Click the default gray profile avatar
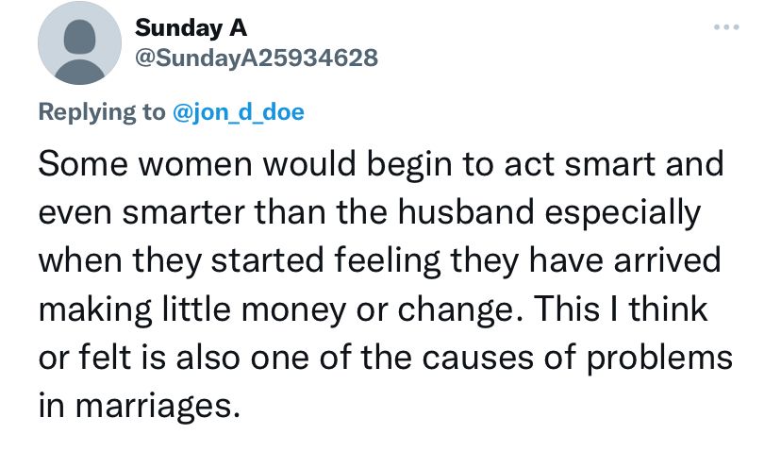The image size is (781, 451). coord(79,42)
